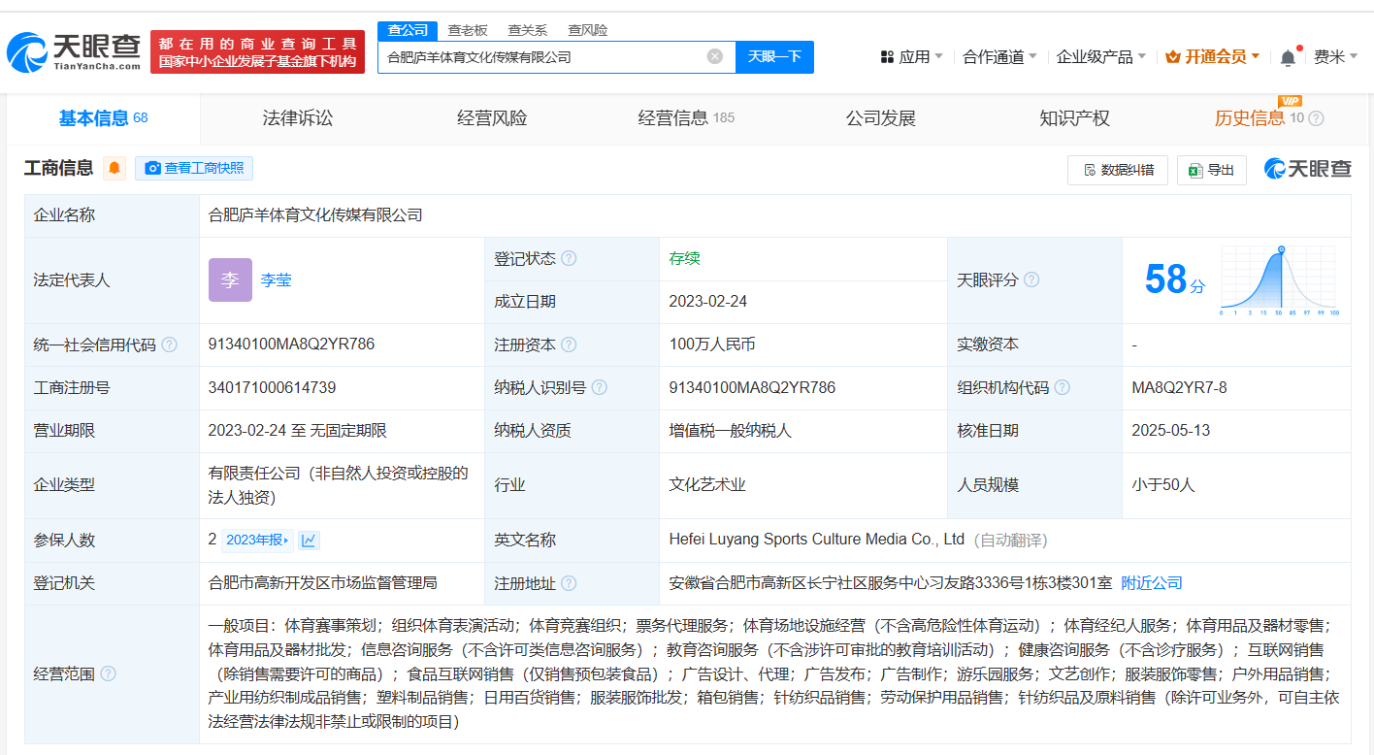Click help icon next to 注册地址
This screenshot has width=1374, height=755.
[569, 583]
